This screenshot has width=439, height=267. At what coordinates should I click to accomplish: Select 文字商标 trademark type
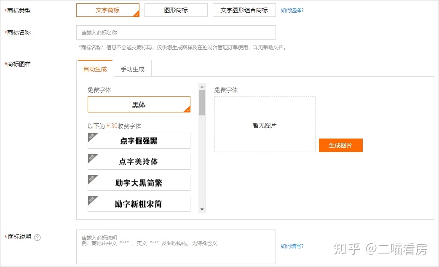click(x=107, y=10)
